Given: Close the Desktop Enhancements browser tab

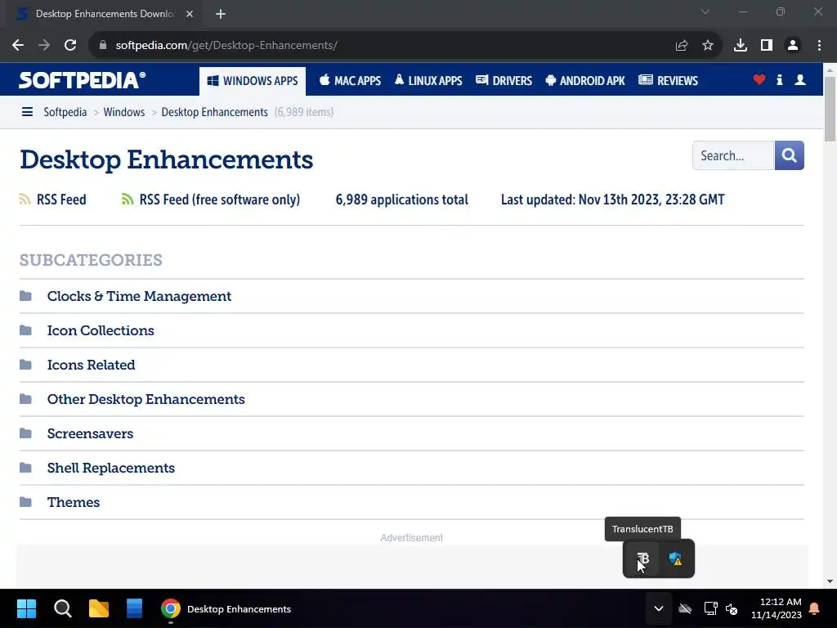Looking at the screenshot, I should tap(190, 14).
